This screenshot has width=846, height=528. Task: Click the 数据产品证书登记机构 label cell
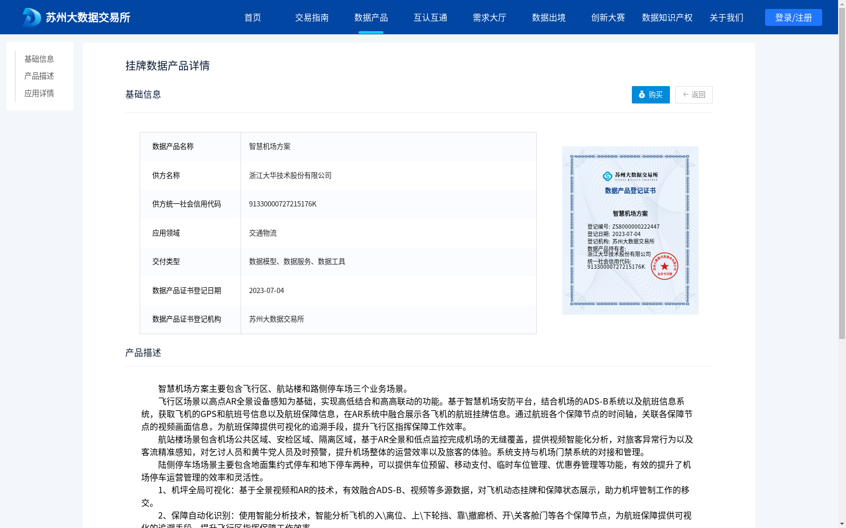[190, 319]
